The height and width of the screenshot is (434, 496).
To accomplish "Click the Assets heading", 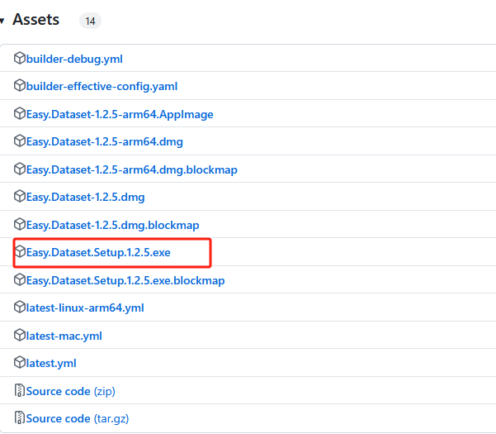I will (x=35, y=20).
